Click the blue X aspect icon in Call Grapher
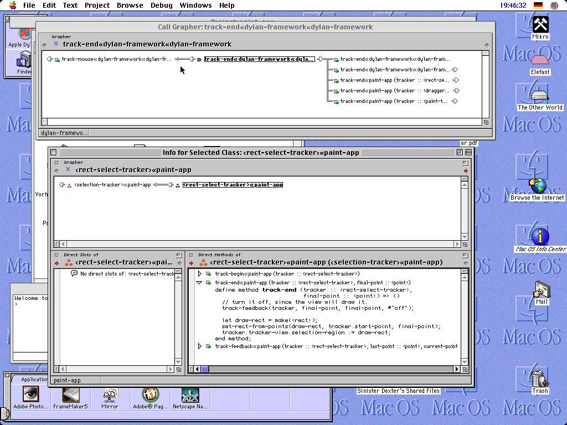 tap(56, 44)
